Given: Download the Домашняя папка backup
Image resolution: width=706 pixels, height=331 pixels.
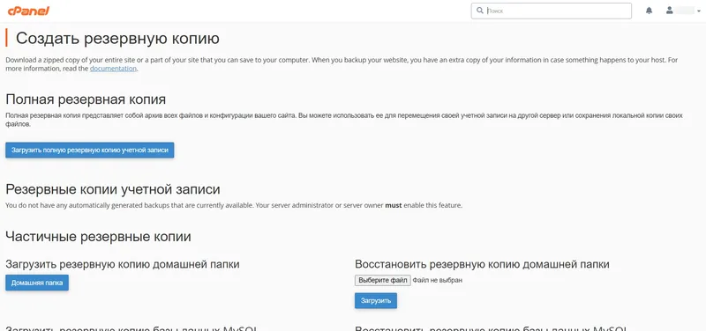Looking at the screenshot, I should pos(37,283).
